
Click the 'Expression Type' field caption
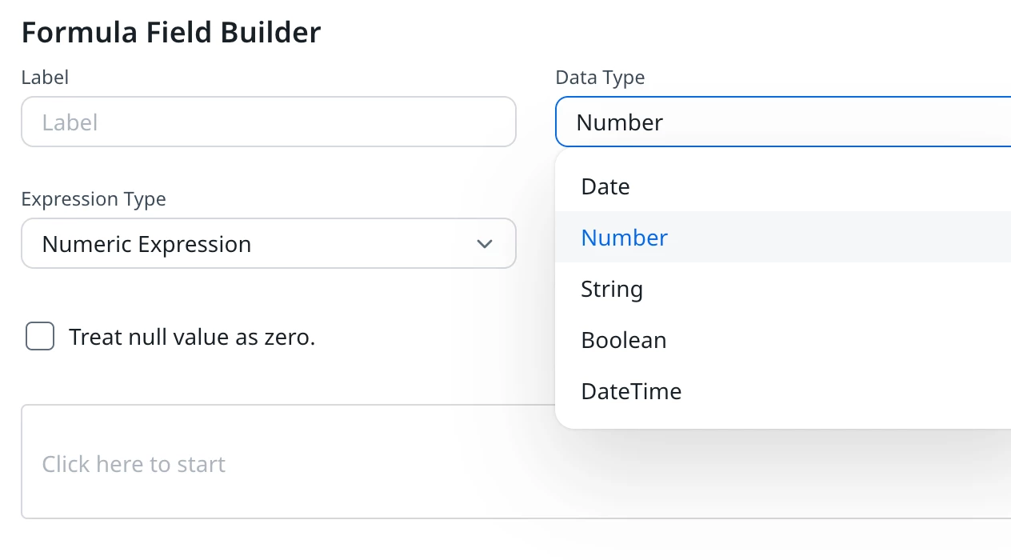point(94,199)
